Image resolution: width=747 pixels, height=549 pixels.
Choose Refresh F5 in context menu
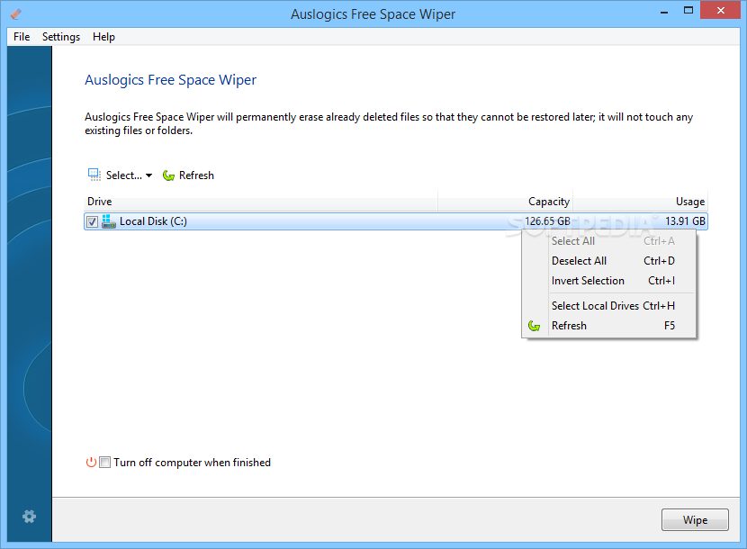608,326
